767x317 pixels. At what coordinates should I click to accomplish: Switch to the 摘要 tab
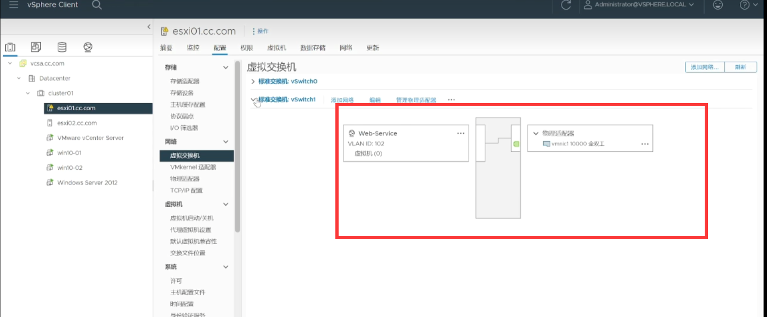[166, 48]
